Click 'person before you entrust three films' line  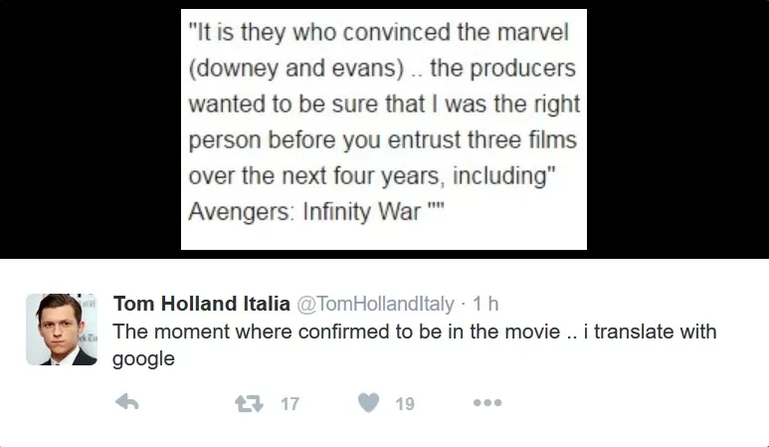coord(383,140)
